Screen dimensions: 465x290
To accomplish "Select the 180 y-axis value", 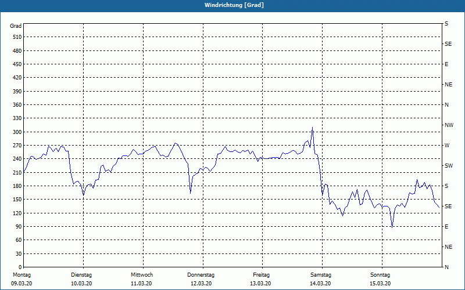I will pos(17,186).
